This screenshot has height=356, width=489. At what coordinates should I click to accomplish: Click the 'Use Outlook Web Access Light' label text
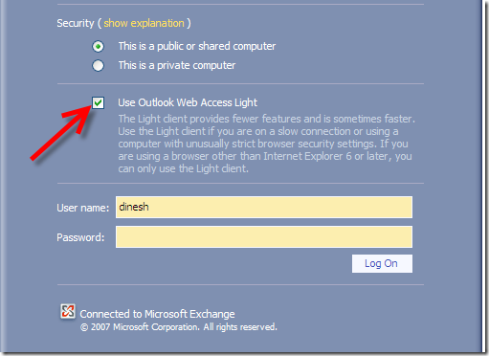click(188, 102)
